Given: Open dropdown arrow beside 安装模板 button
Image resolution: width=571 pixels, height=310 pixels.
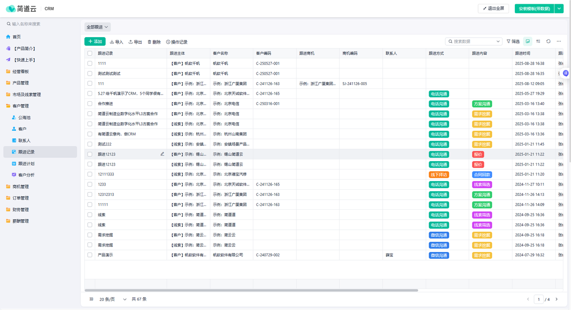Looking at the screenshot, I should pyautogui.click(x=559, y=9).
